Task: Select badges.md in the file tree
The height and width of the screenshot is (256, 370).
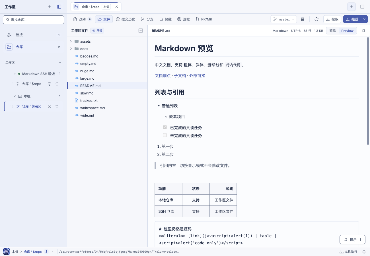Action: pos(107,56)
